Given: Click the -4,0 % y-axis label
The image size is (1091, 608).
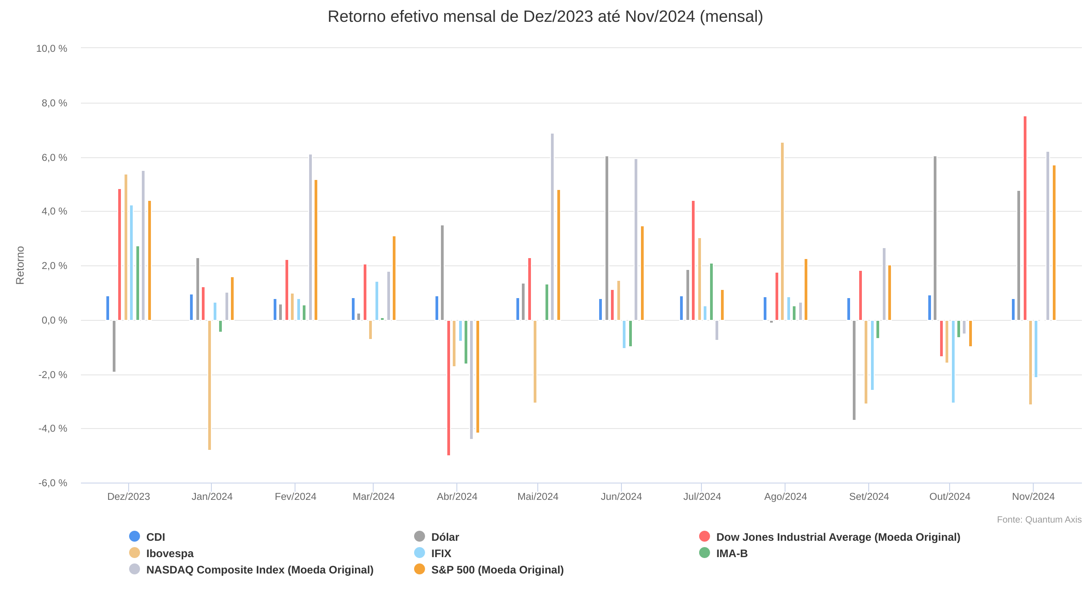Looking at the screenshot, I should click(52, 429).
